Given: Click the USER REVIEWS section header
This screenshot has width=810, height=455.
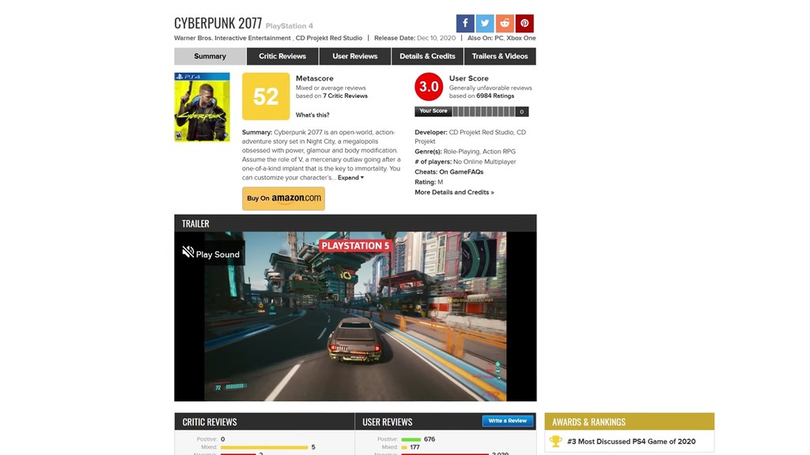Looking at the screenshot, I should (x=388, y=422).
